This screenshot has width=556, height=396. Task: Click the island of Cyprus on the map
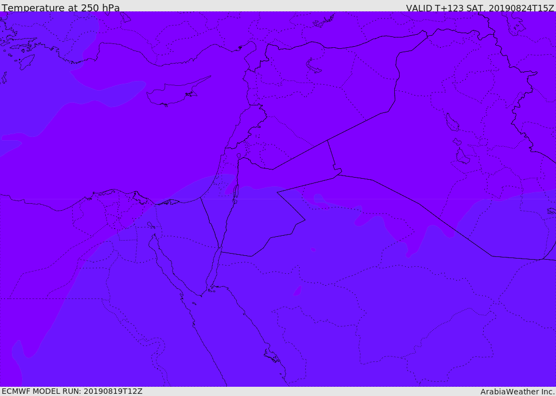[175, 92]
